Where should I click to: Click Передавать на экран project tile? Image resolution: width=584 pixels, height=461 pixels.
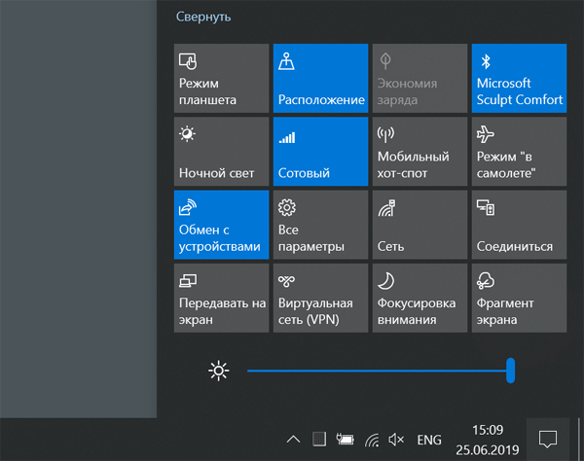(221, 298)
